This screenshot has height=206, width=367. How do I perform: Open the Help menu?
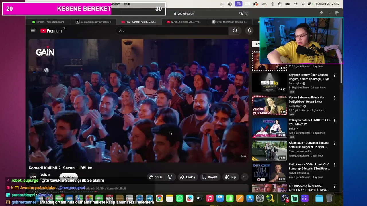point(127,4)
